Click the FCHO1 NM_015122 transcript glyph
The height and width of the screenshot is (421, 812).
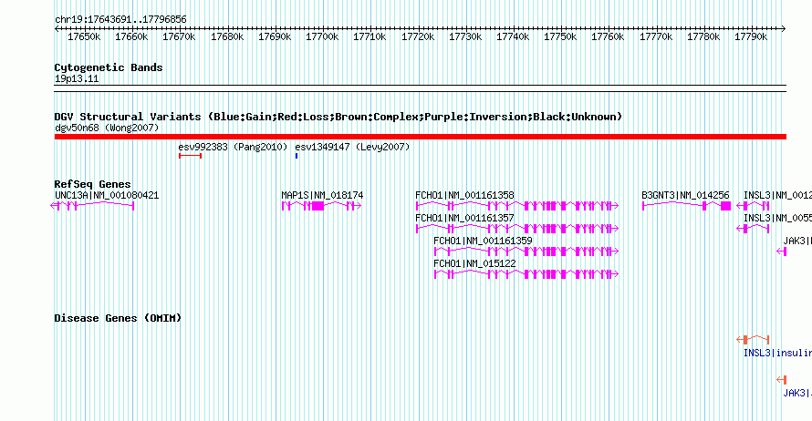[x=526, y=274]
